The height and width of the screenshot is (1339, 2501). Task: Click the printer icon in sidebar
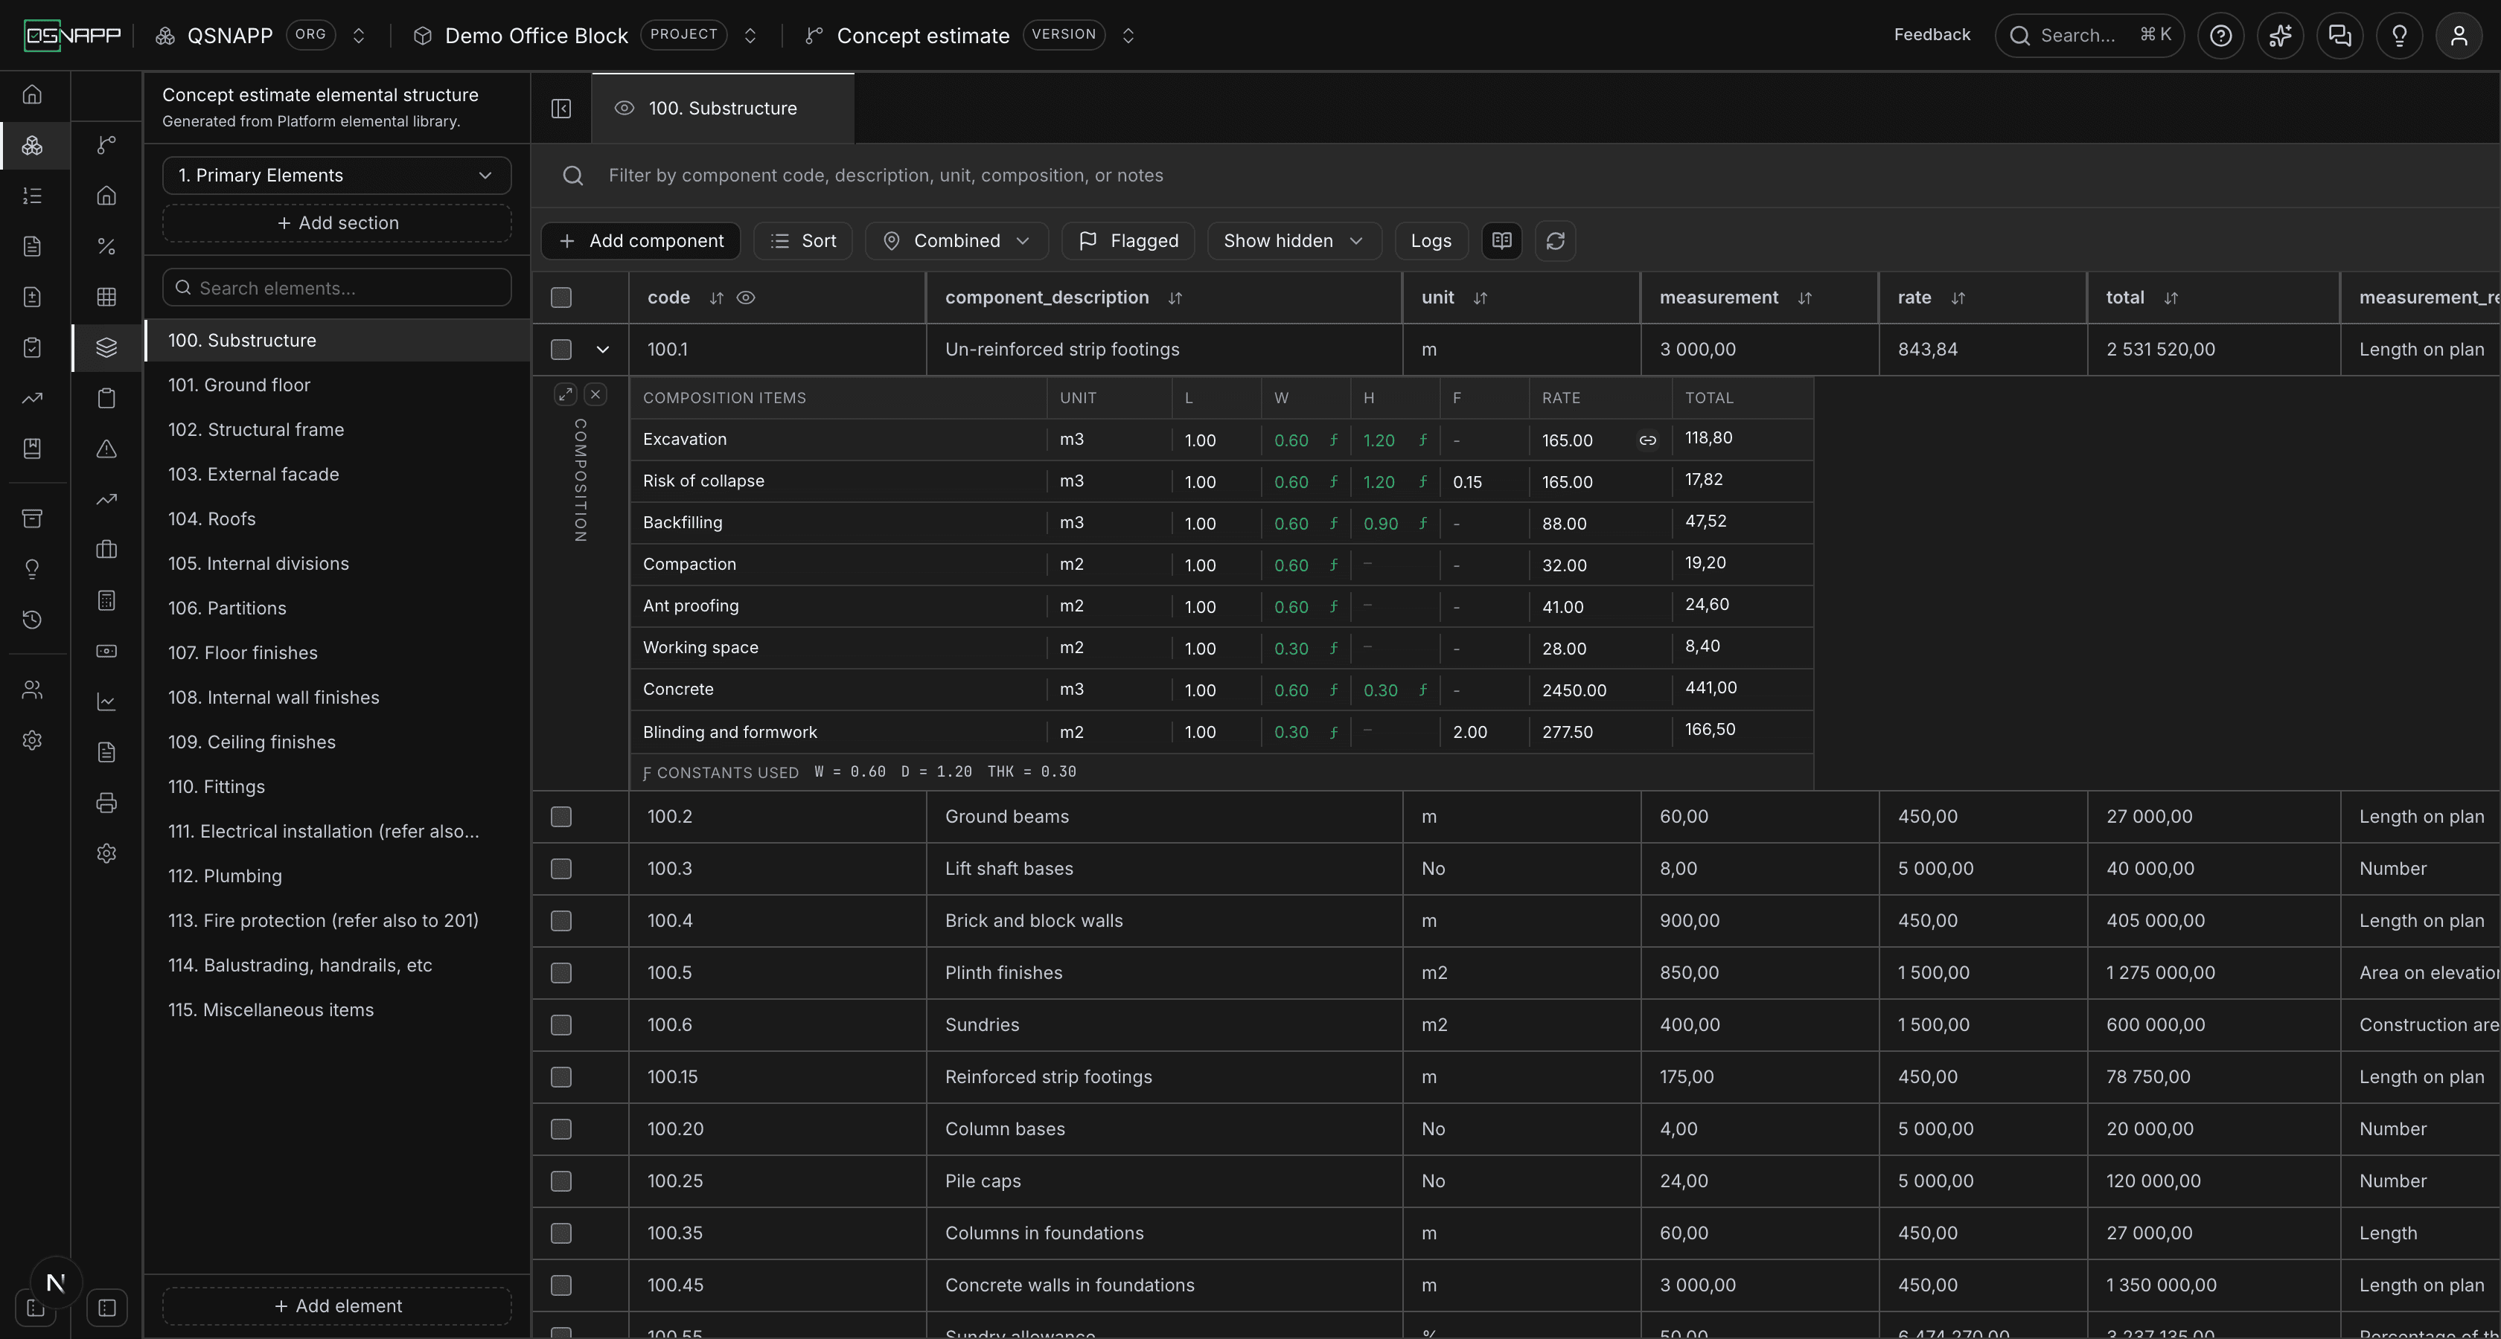pos(106,803)
